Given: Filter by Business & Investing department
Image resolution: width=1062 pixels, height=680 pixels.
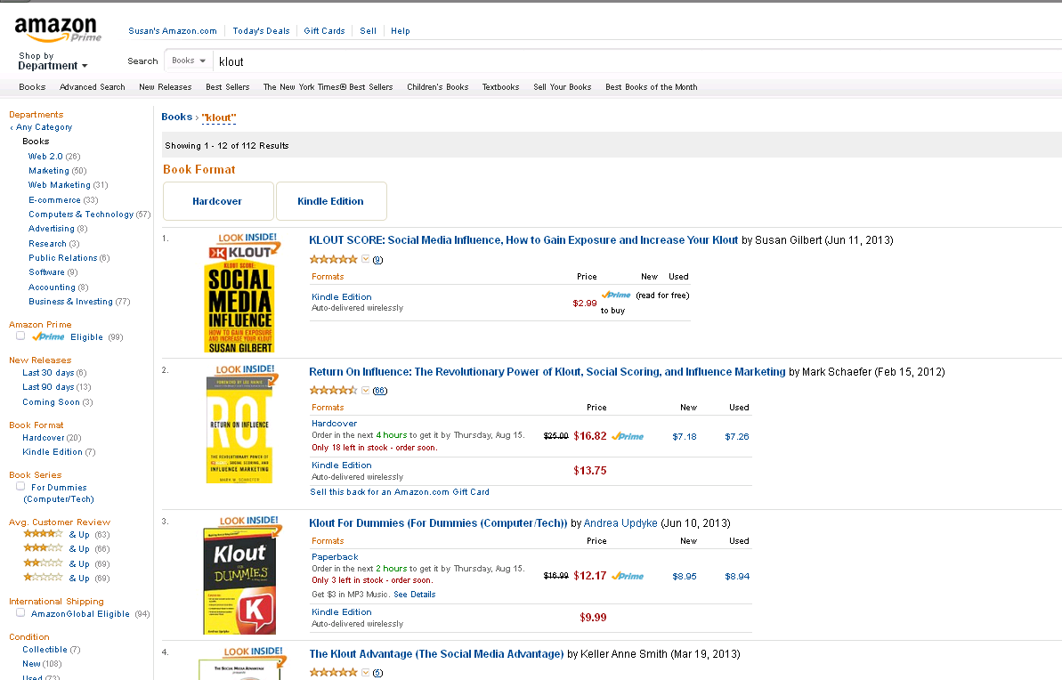Looking at the screenshot, I should pos(70,302).
